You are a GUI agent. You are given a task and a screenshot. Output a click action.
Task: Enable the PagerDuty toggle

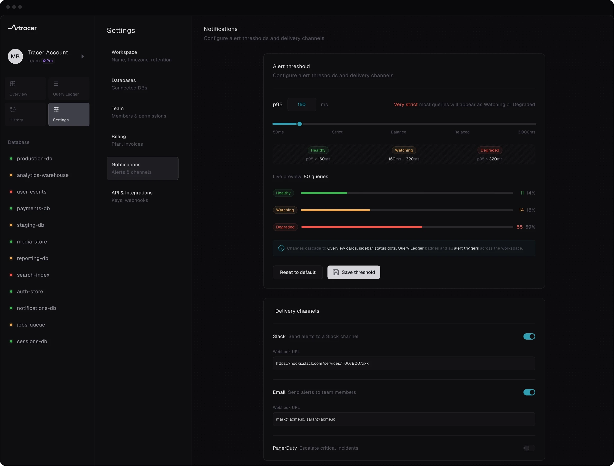click(529, 448)
